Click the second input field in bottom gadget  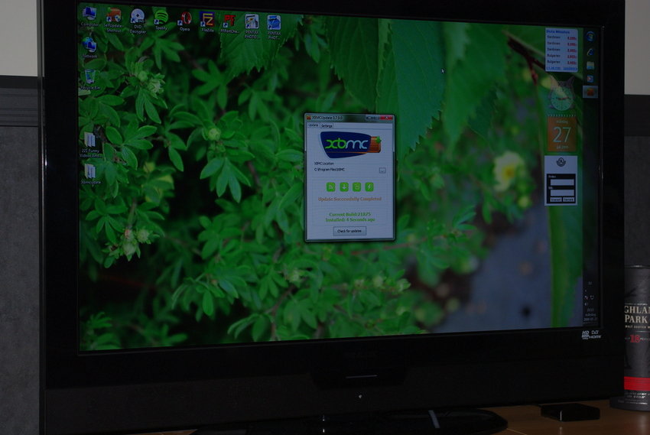coord(562,193)
